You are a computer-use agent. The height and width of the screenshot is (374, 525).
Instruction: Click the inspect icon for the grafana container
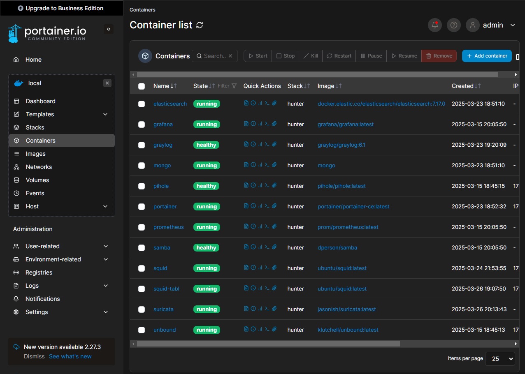pos(253,124)
